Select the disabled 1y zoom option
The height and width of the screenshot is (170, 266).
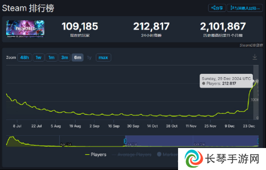[x=89, y=58]
